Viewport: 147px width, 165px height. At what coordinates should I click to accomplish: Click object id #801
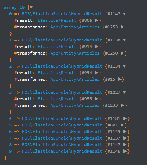pos(113,125)
